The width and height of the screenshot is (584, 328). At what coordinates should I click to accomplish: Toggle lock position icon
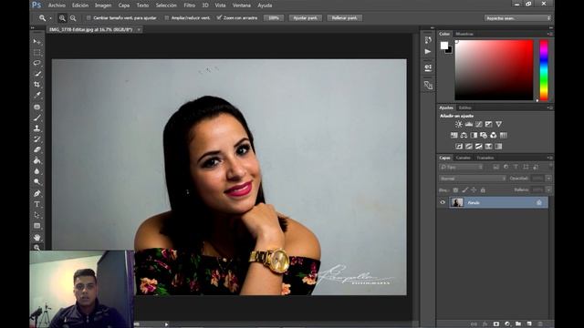474,190
